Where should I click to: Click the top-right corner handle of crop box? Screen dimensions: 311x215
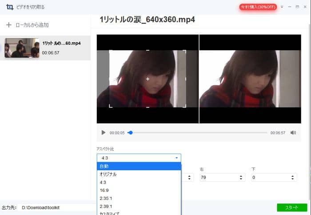click(185, 51)
